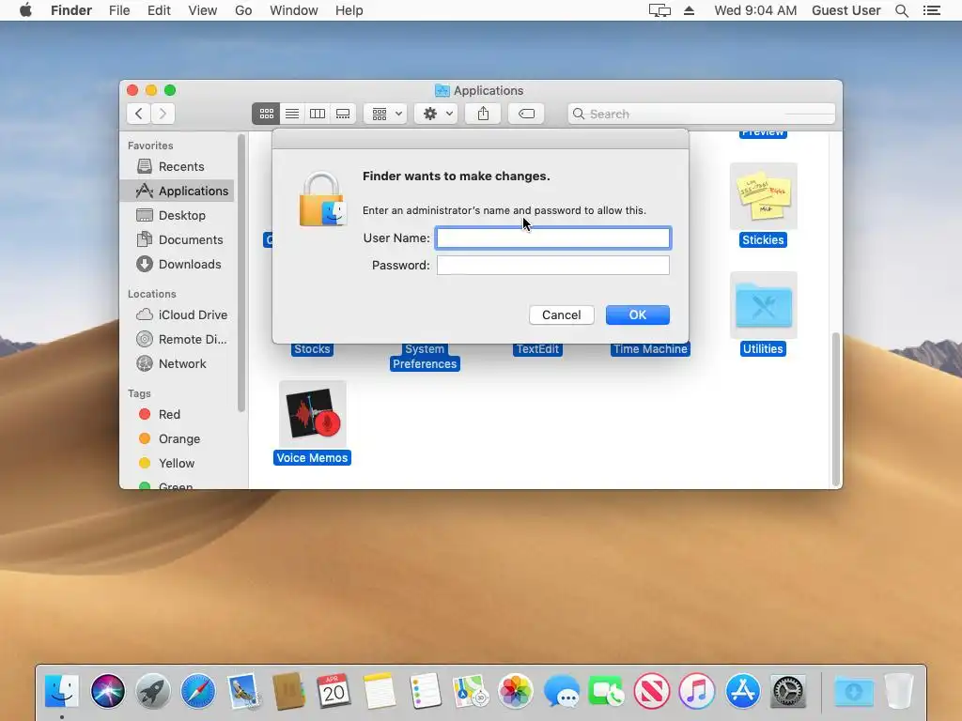
Task: Click the AirPlay display menu bar icon
Action: coord(659,10)
